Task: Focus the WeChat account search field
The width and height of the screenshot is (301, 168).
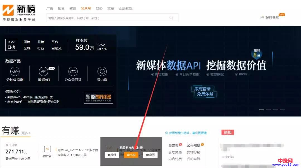Action: [107, 18]
